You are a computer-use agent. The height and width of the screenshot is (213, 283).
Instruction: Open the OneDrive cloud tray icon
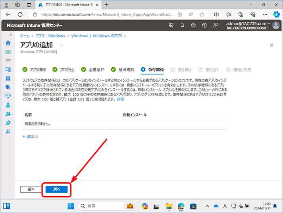(x=216, y=206)
